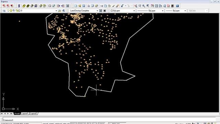Click the My Workspace icon
The width and height of the screenshot is (220, 124).
tap(104, 11)
